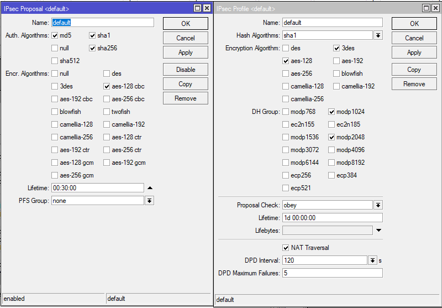Open the Hash Algorithms dropdown
The height and width of the screenshot is (308, 442).
pos(378,35)
